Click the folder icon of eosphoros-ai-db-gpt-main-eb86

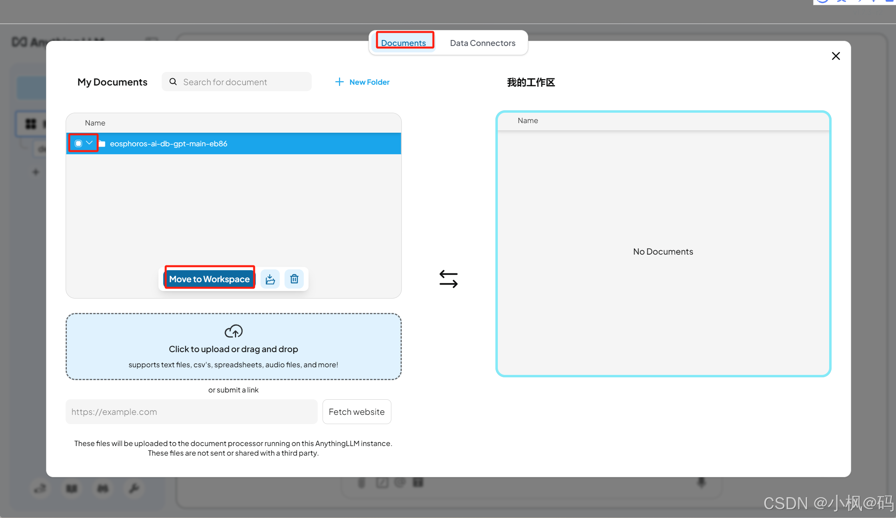pos(102,143)
